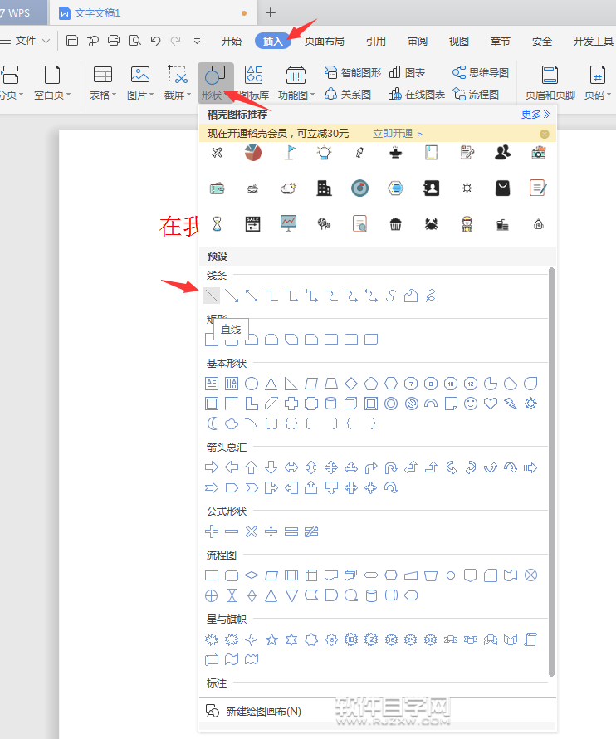Click the 关系图 relationship diagram button

(x=348, y=95)
